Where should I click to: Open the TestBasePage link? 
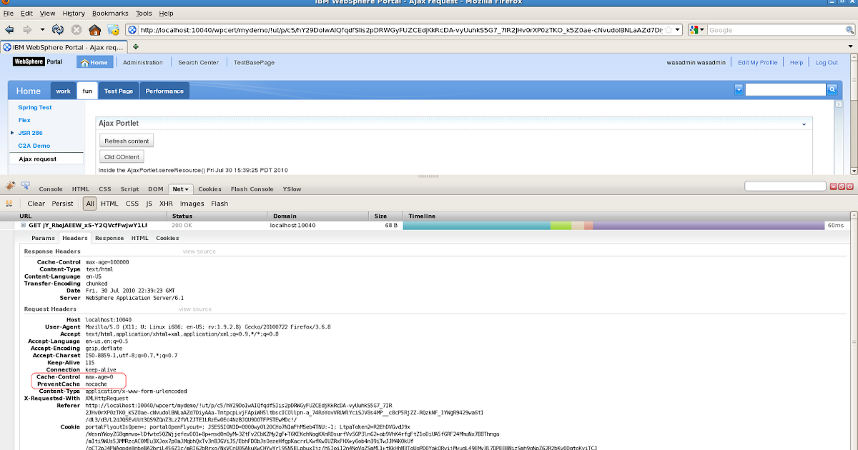254,62
